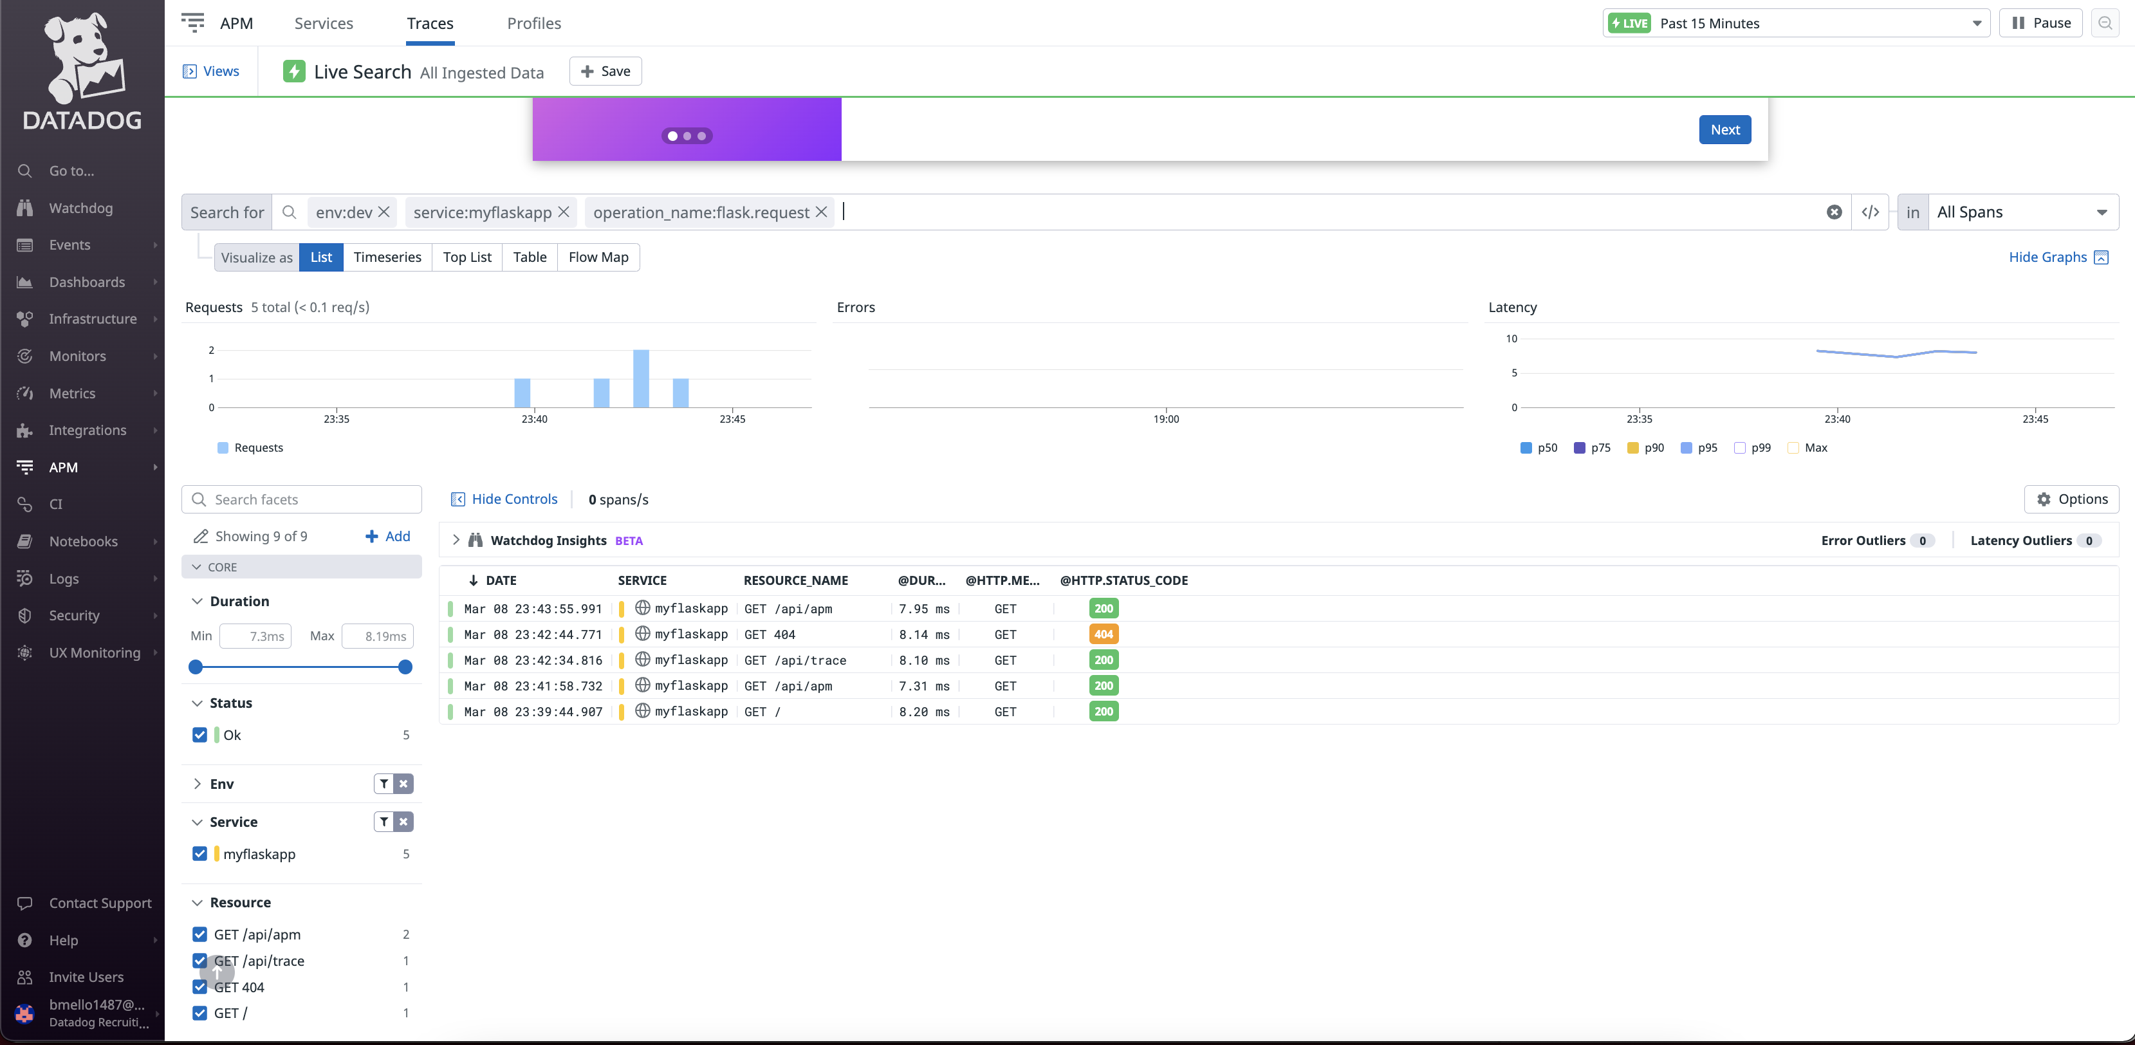Visualize as Table
This screenshot has height=1045, width=2135.
click(x=530, y=258)
